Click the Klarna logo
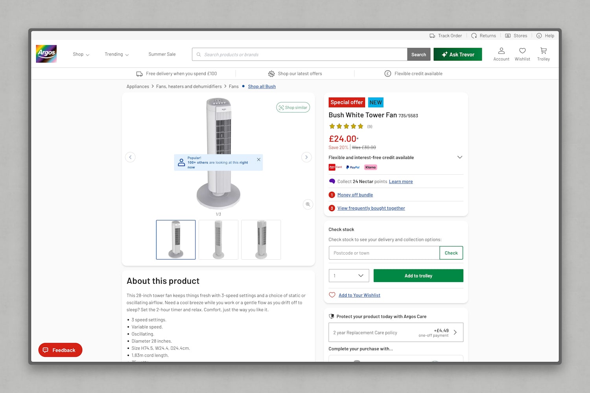The width and height of the screenshot is (590, 393). click(x=371, y=167)
